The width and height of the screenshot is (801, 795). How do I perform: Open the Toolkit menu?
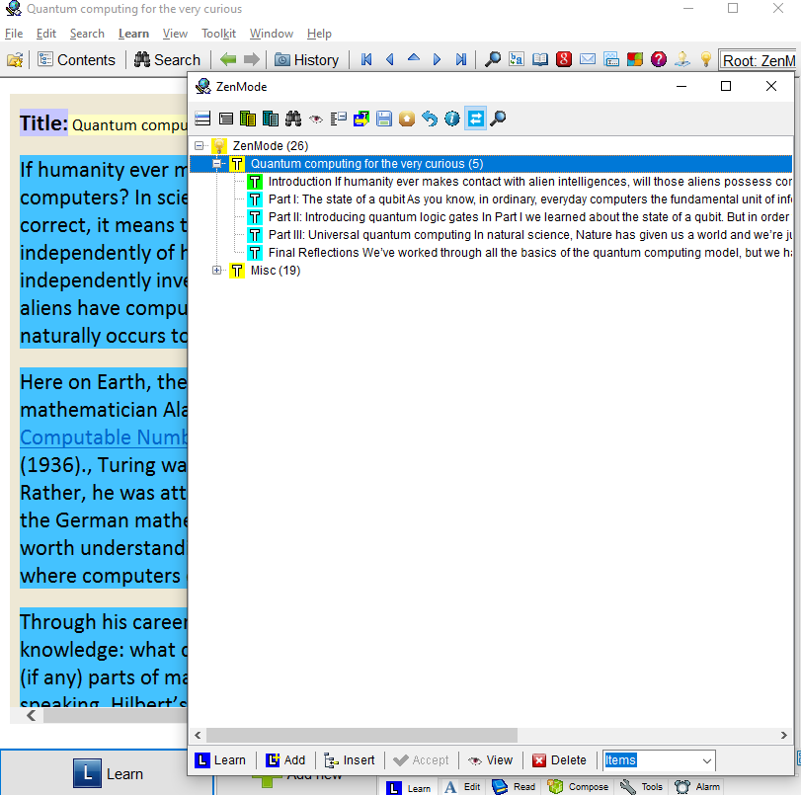[218, 34]
